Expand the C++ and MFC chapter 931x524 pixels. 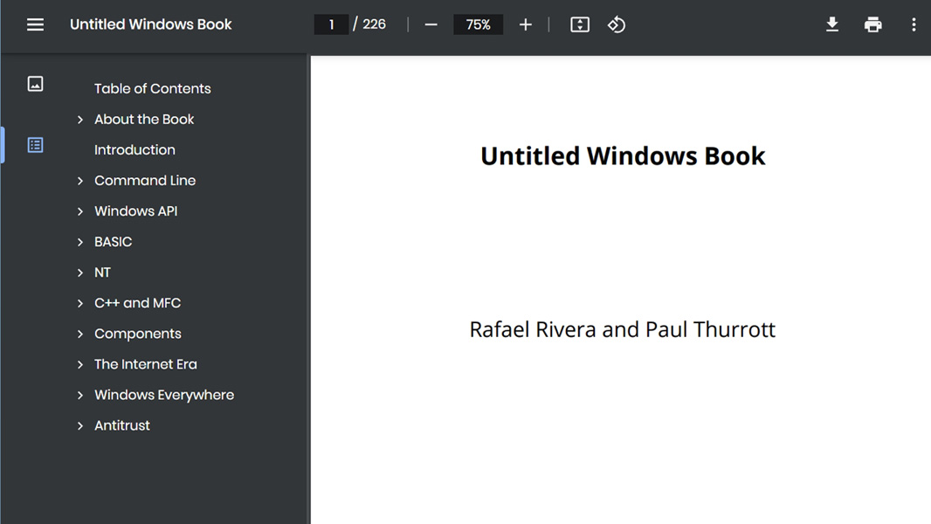(80, 303)
